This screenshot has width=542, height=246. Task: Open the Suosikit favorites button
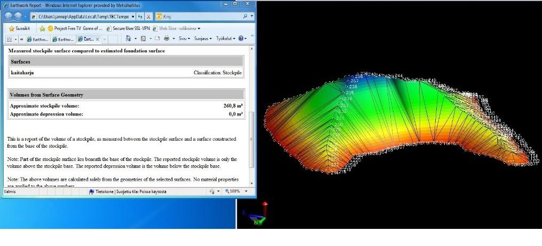click(x=20, y=28)
